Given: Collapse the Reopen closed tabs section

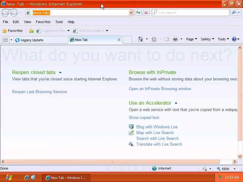Looking at the screenshot, I should 60,72.
